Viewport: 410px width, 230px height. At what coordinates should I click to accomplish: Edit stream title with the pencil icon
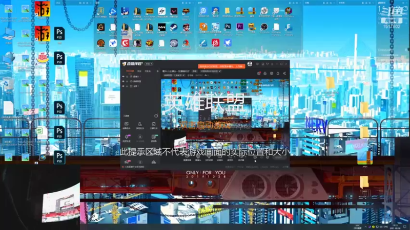pyautogui.click(x=220, y=71)
